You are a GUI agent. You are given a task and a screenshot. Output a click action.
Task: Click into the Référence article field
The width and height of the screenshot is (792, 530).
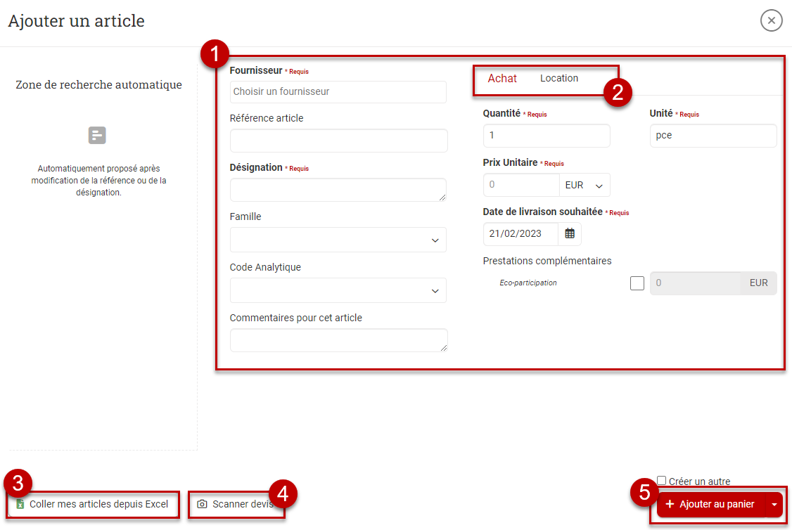click(x=338, y=141)
